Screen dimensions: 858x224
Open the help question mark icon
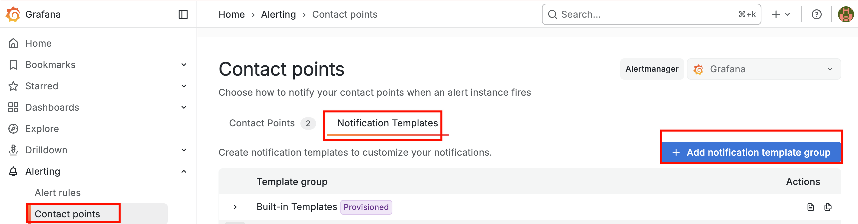[816, 14]
